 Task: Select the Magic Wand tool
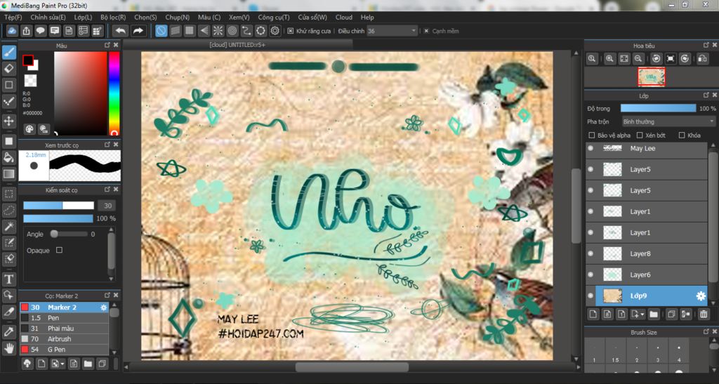9,226
